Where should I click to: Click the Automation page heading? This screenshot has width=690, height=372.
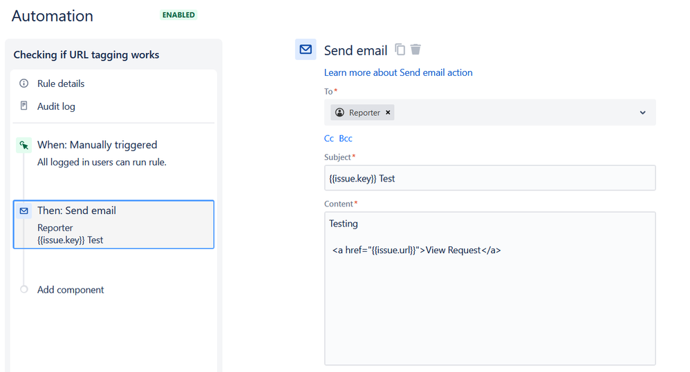[53, 16]
